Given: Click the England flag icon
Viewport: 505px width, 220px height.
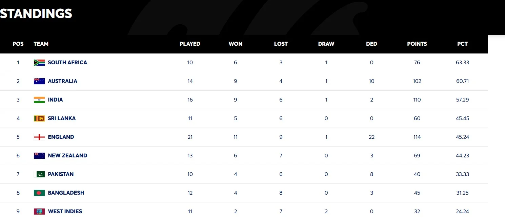Looking at the screenshot, I should pyautogui.click(x=39, y=137).
